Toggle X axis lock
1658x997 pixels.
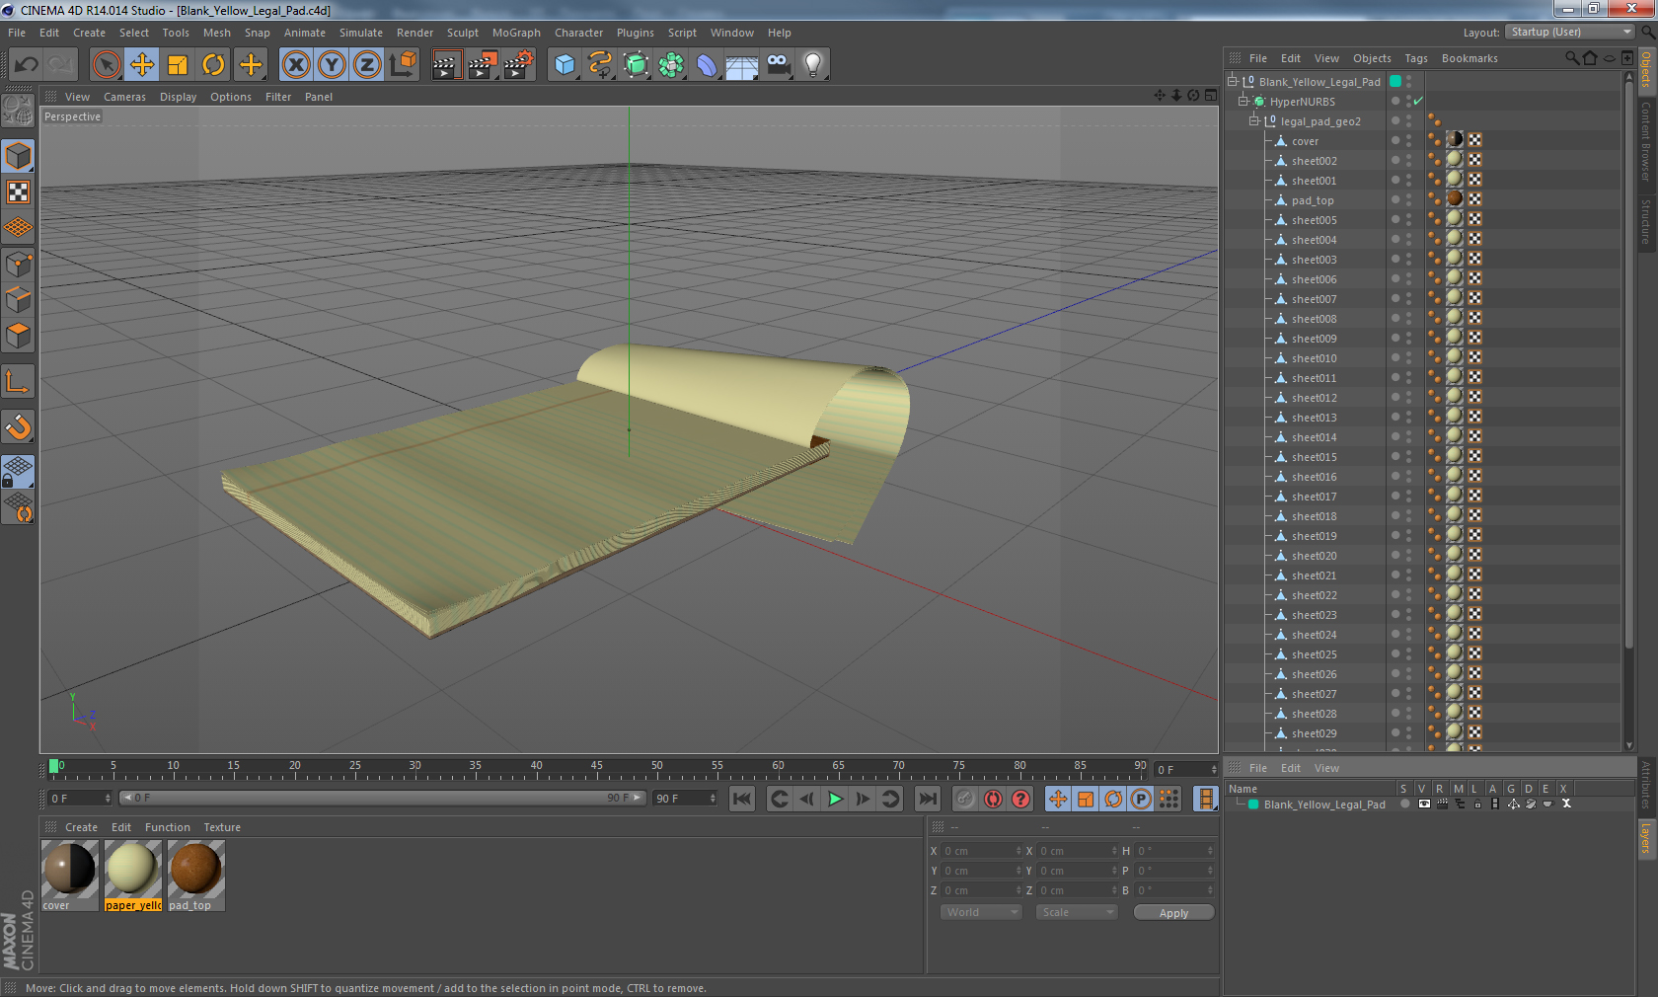tap(296, 65)
